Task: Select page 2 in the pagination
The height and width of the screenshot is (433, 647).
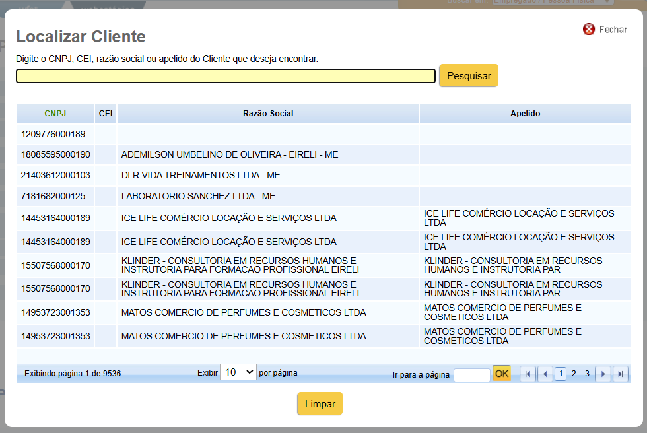Action: point(574,374)
